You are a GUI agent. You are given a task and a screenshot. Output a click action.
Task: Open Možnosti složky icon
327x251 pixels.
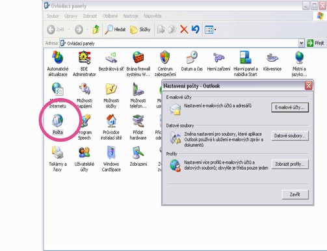111,96
